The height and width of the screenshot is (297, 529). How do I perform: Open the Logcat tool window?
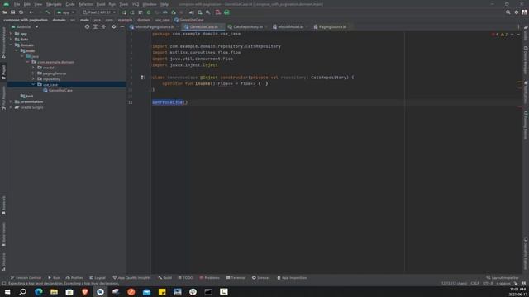98,278
